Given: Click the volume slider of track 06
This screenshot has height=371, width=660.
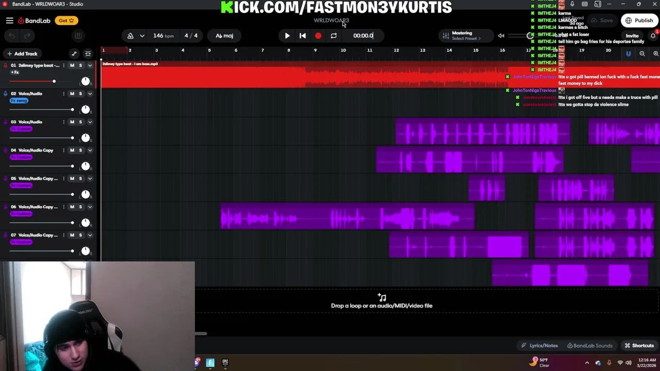Looking at the screenshot, I should [x=41, y=223].
